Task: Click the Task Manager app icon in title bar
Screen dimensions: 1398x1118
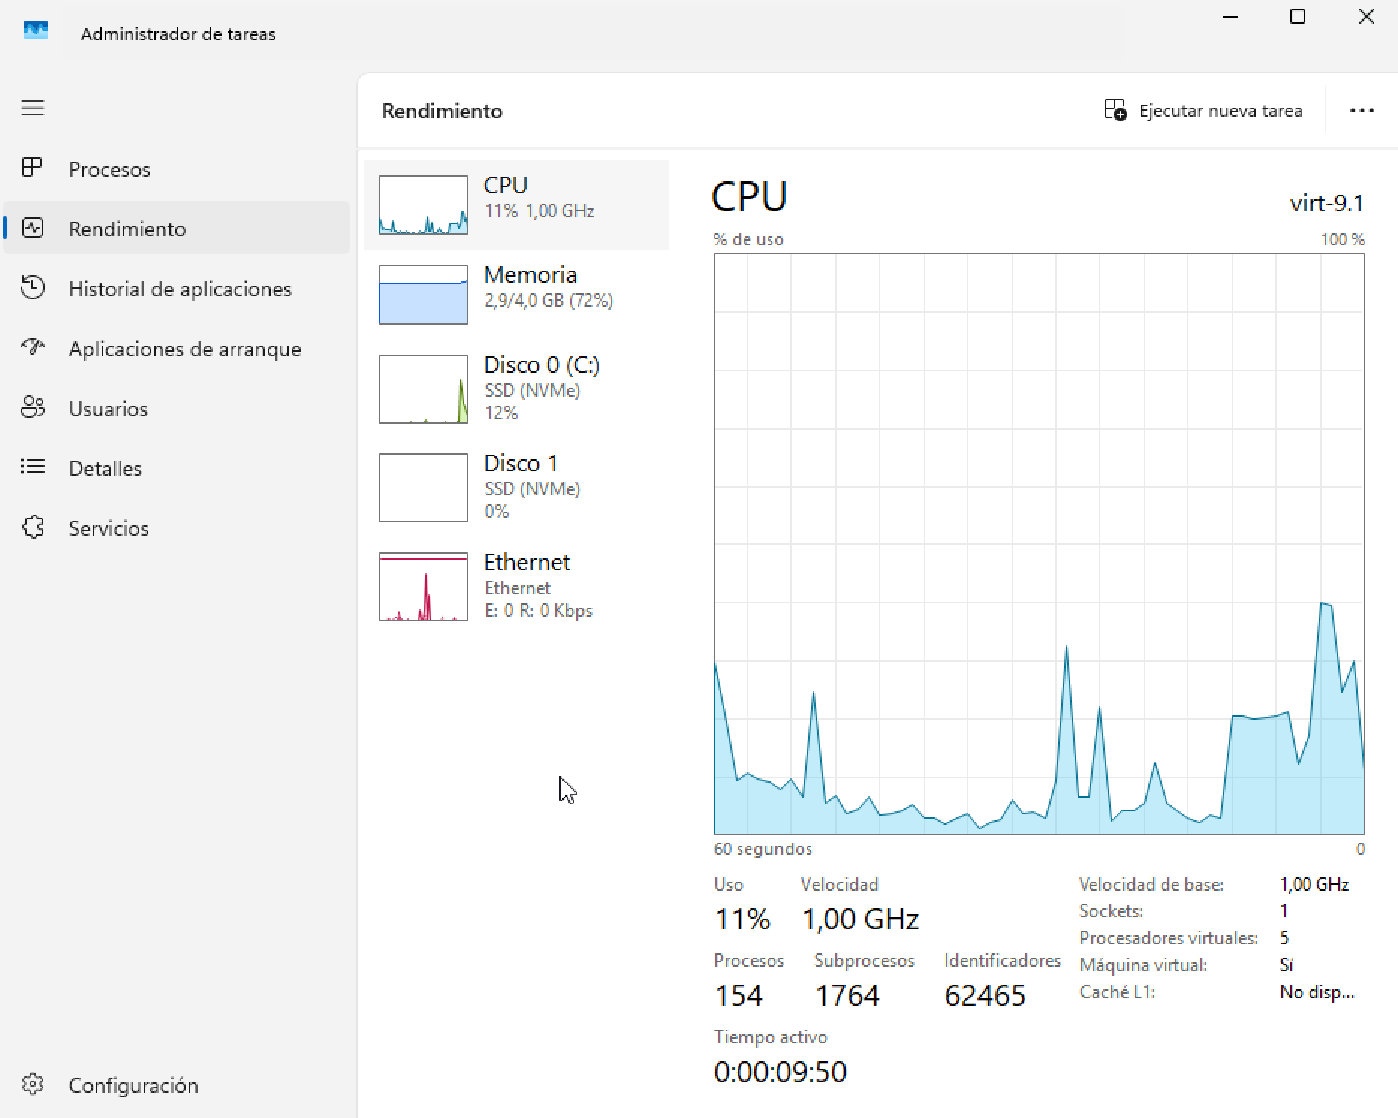Action: 36,31
